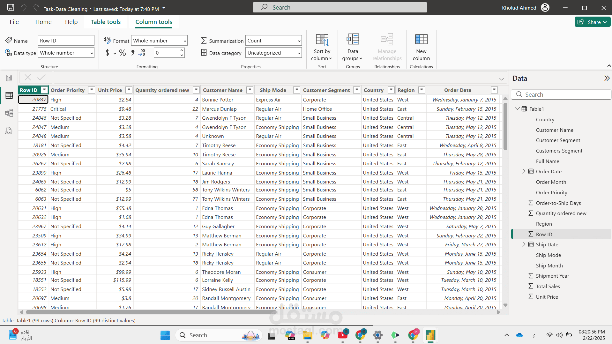Click the Undo arrow icon
The image size is (612, 344).
[24, 7]
